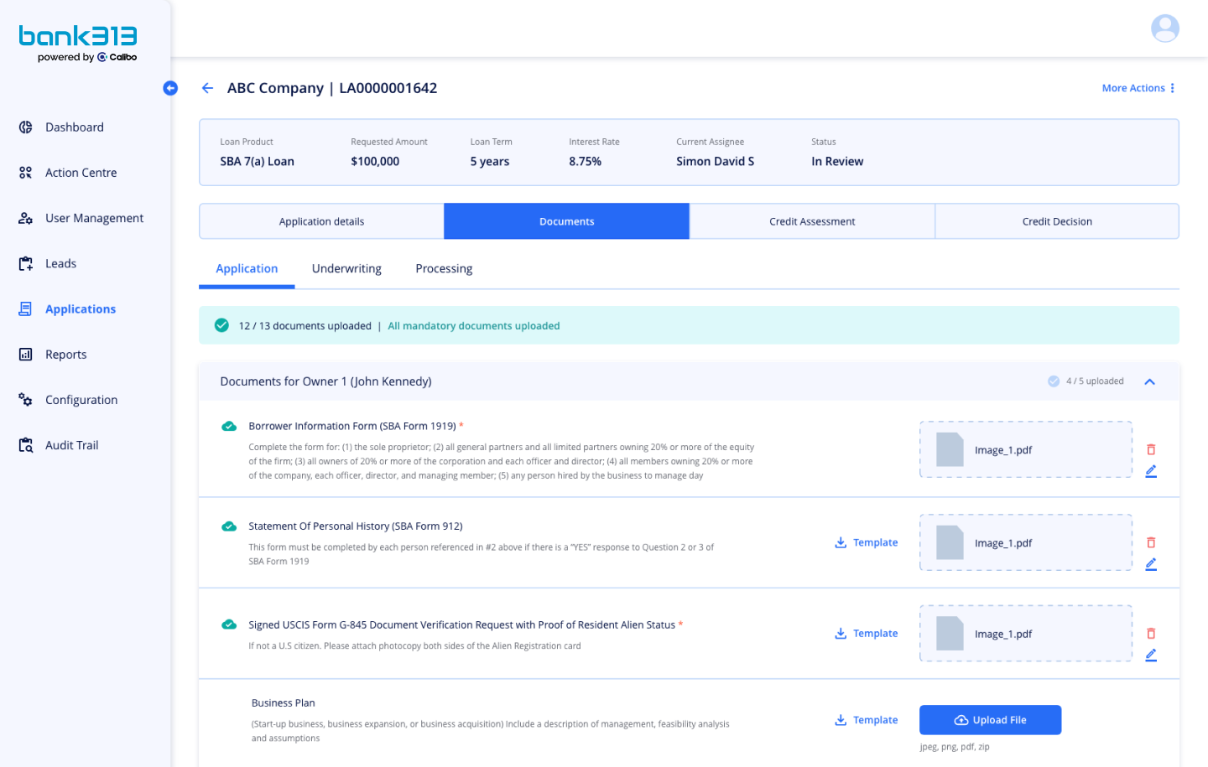Viewport: 1208px width, 767px height.
Task: Delete the Borrower Information Form file
Action: click(x=1151, y=449)
